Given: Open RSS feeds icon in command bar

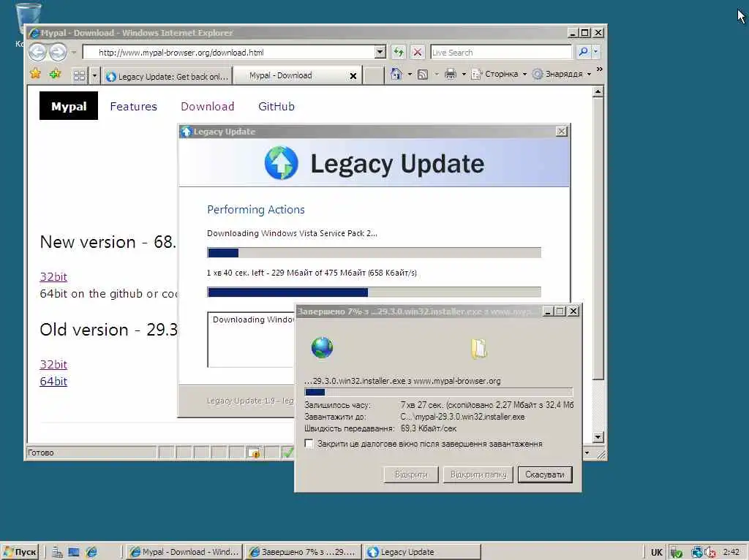Looking at the screenshot, I should [x=423, y=75].
